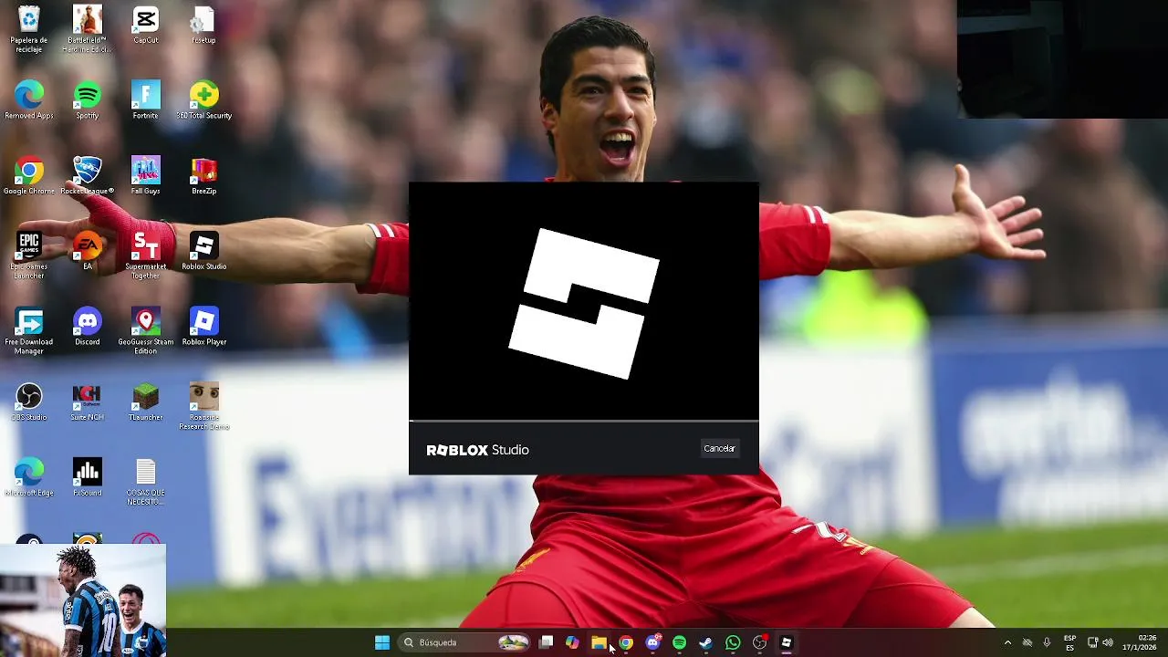Select the TLauncher desktop shortcut
The height and width of the screenshot is (657, 1168).
146,402
